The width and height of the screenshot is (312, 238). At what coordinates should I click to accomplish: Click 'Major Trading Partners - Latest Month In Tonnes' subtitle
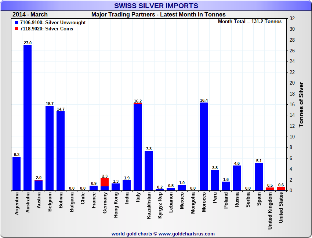tap(159, 15)
